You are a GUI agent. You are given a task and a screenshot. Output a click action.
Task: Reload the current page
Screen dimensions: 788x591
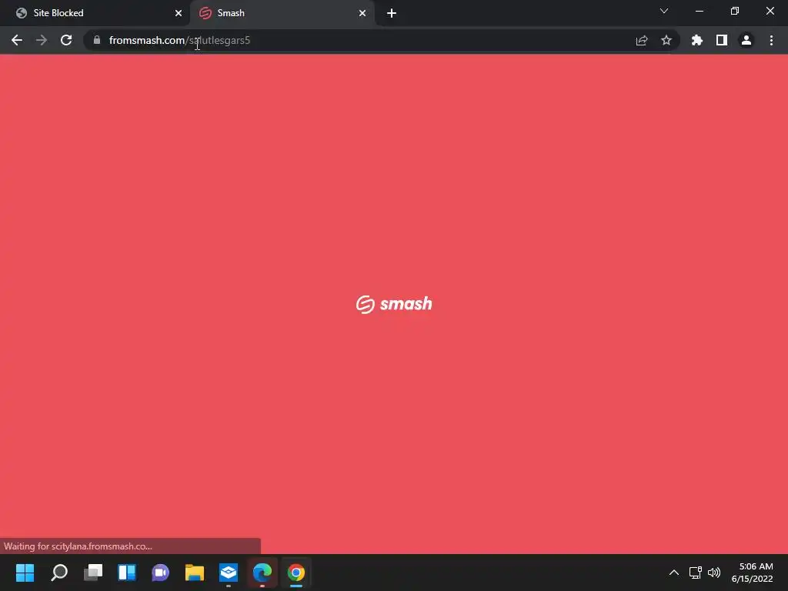[66, 40]
